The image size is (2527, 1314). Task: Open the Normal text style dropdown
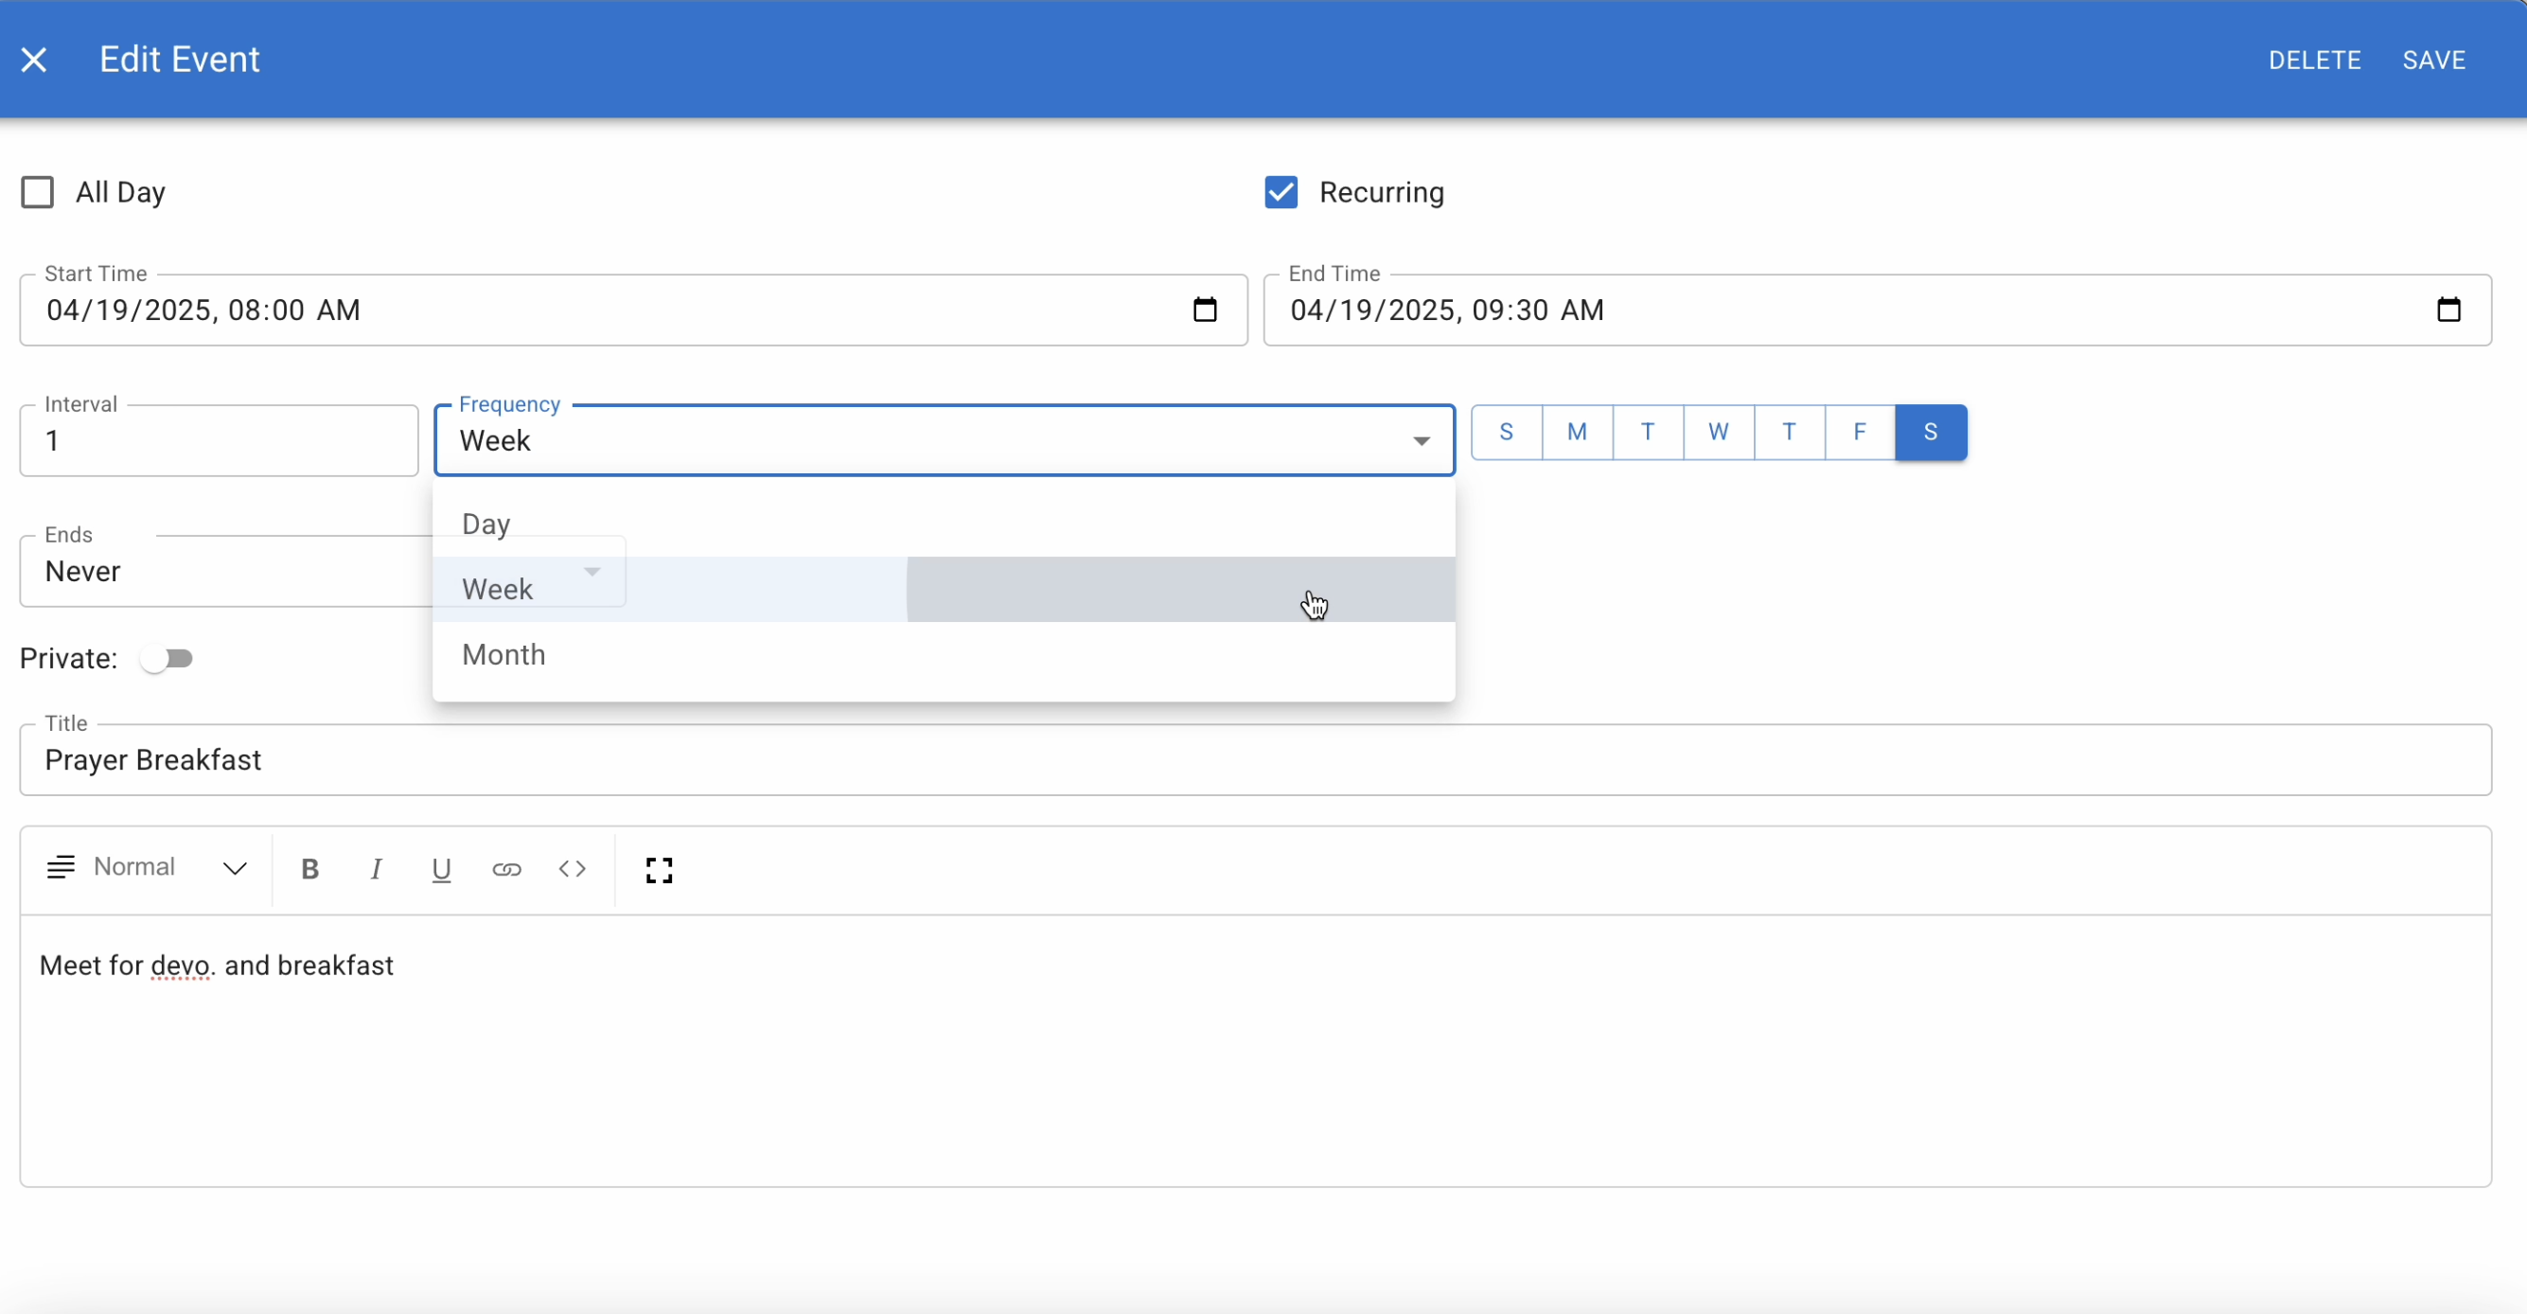tap(147, 868)
